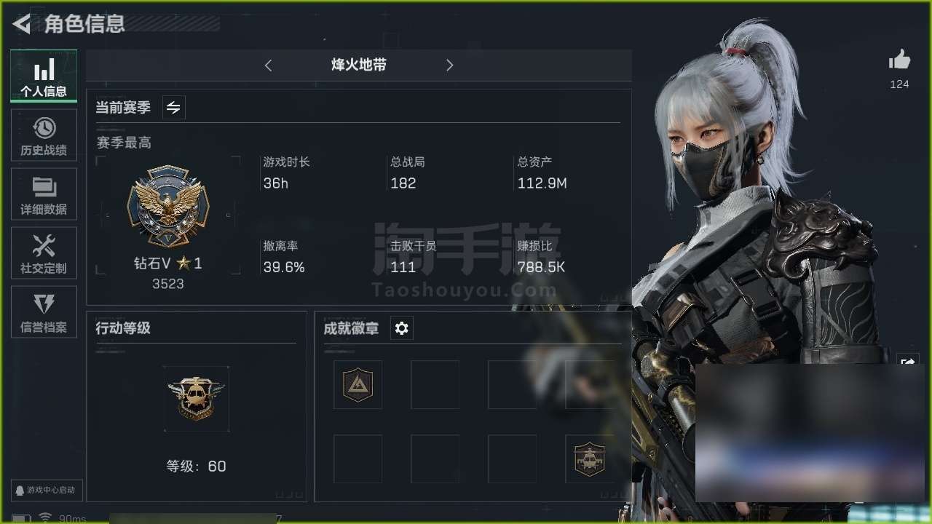The height and width of the screenshot is (524, 932).
Task: Switch to previous mode with left chevron
Action: 268,65
